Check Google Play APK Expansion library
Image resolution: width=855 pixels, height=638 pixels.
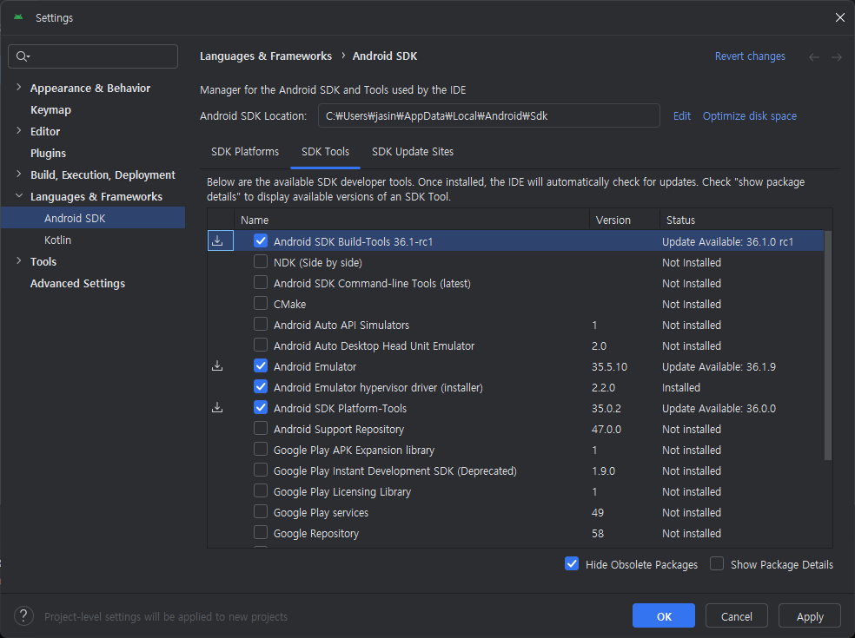[x=261, y=450]
